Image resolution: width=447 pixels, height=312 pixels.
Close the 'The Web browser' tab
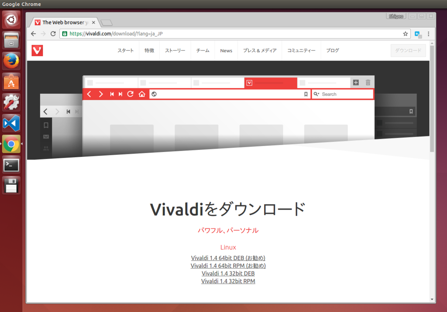(x=93, y=22)
